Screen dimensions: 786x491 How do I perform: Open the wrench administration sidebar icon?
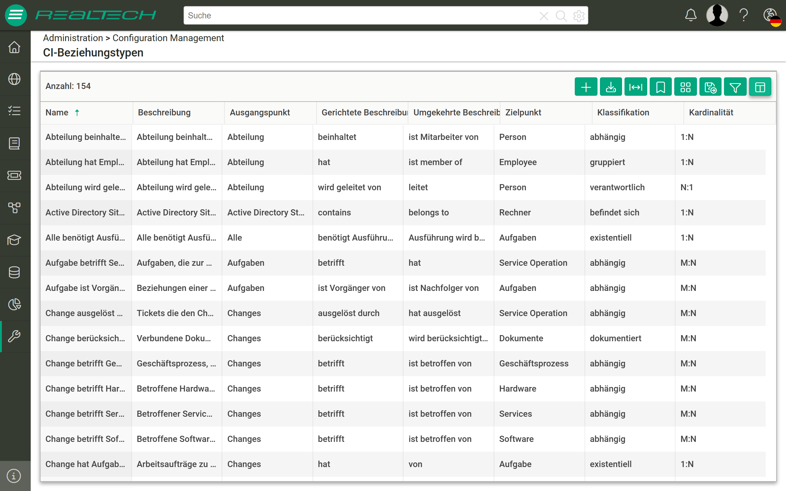tap(14, 336)
